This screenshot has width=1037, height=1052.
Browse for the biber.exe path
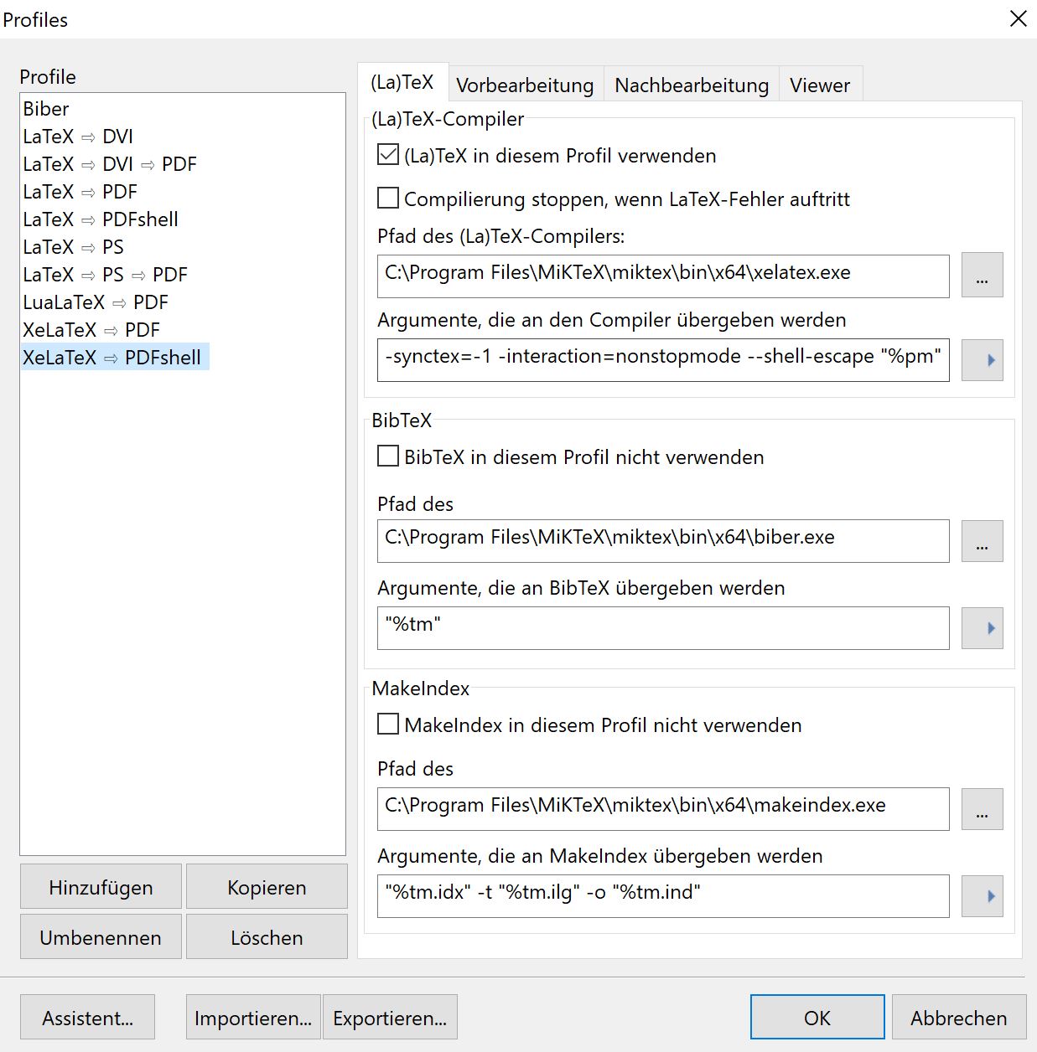tap(982, 541)
